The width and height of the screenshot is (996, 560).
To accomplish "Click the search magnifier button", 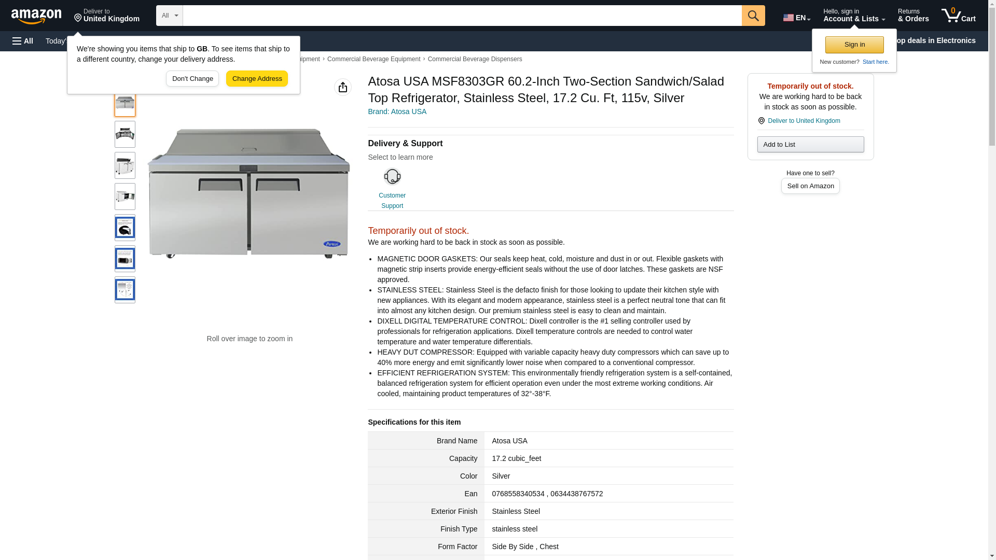I will tap(753, 16).
